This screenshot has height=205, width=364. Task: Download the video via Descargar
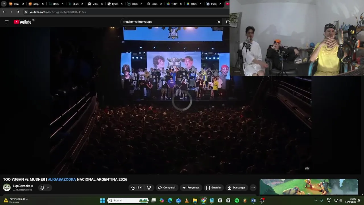[236, 188]
